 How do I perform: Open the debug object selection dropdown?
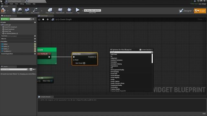(92, 10)
